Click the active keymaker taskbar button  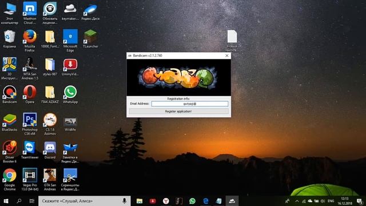point(232,201)
